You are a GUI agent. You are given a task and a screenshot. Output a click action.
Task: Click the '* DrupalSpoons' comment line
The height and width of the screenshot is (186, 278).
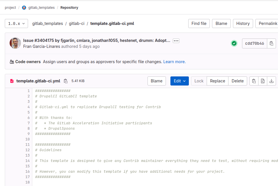[x=55, y=129]
